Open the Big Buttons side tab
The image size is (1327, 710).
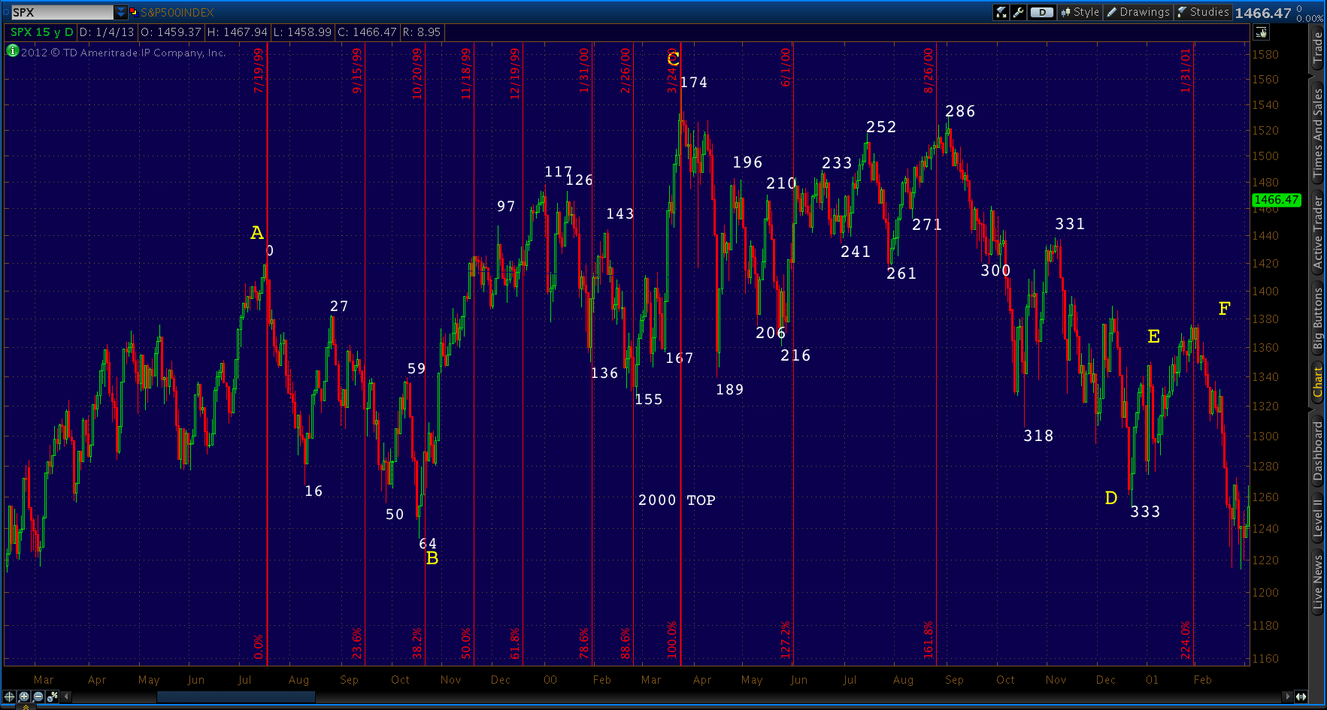(x=1318, y=319)
